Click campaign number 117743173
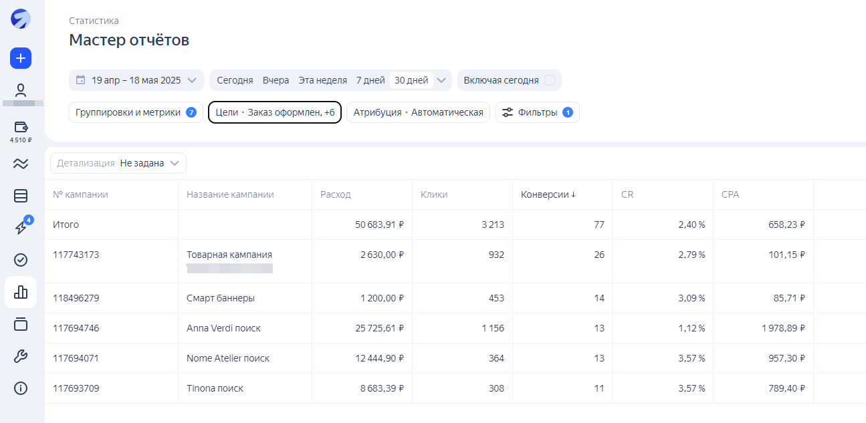This screenshot has height=423, width=866. tap(76, 255)
